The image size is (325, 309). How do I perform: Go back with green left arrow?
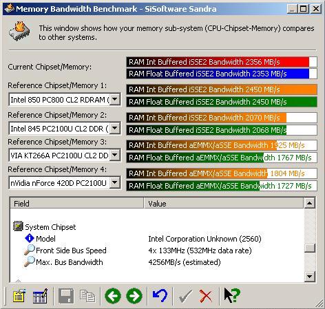113,296
